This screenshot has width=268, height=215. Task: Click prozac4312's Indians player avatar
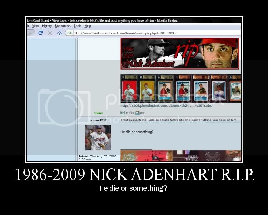[98, 138]
